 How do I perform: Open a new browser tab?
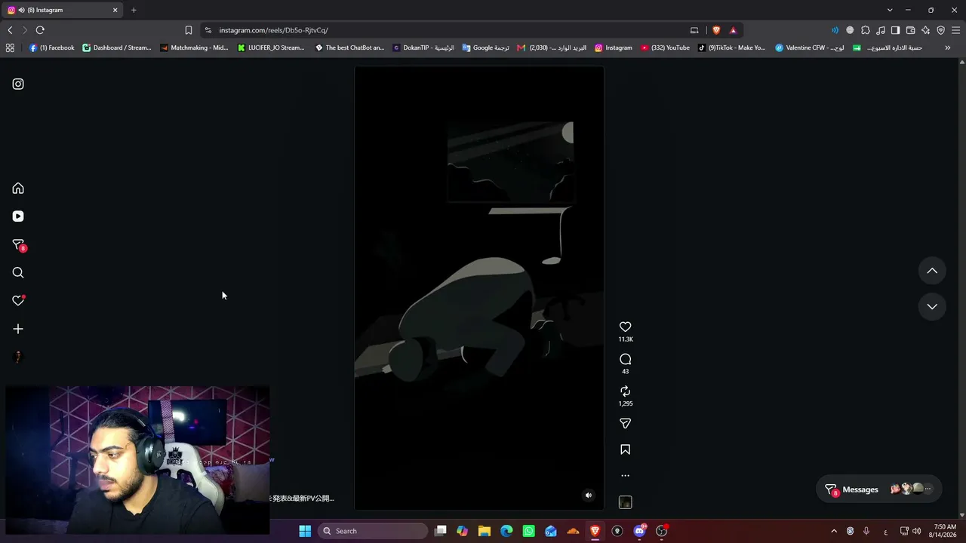[134, 10]
